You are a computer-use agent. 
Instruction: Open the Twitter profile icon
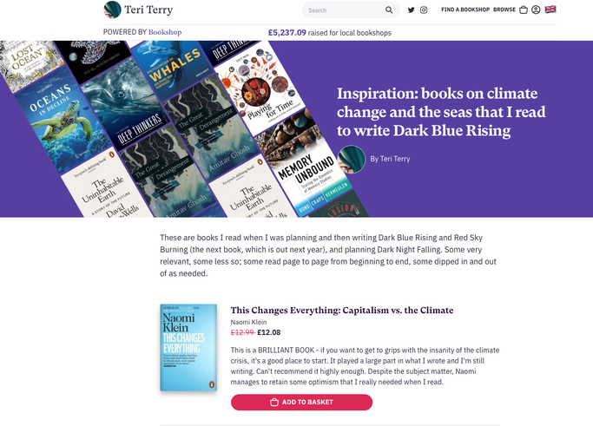[411, 10]
